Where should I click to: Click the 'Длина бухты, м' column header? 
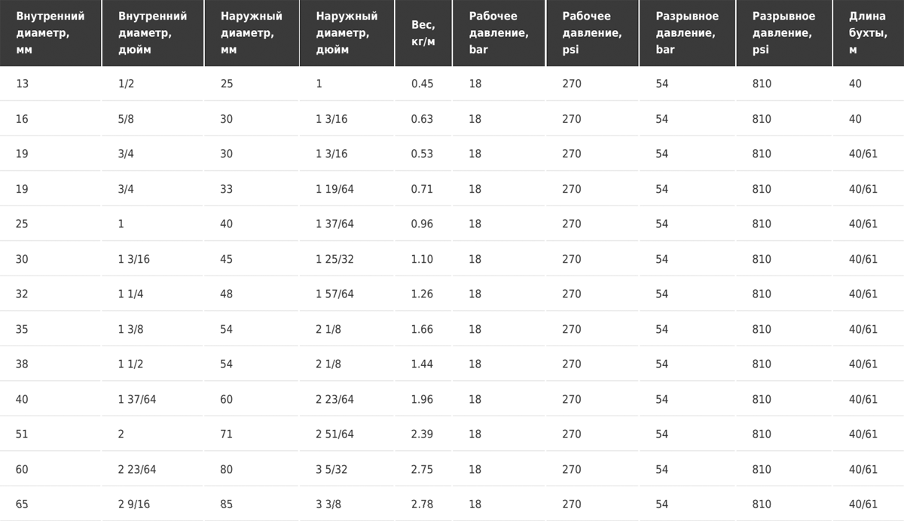(x=868, y=33)
